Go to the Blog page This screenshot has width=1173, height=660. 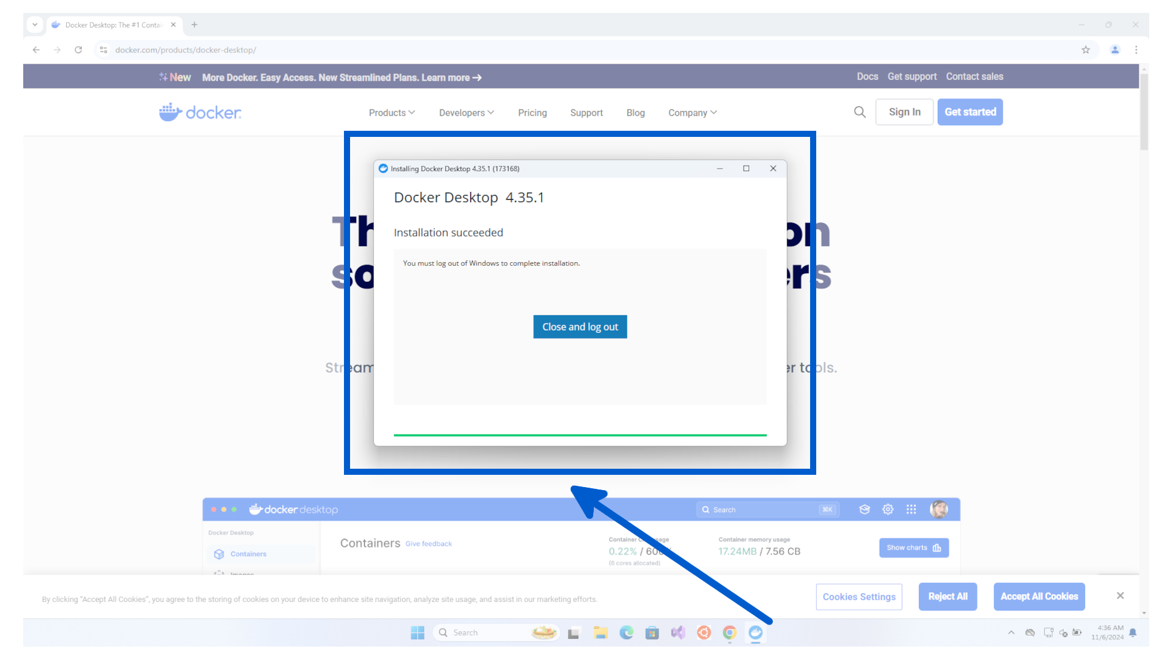635,112
